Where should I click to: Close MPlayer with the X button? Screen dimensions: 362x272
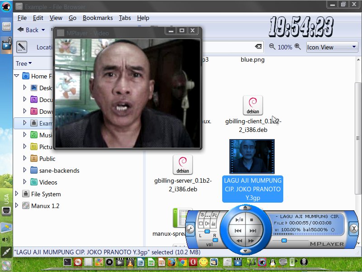(353, 228)
